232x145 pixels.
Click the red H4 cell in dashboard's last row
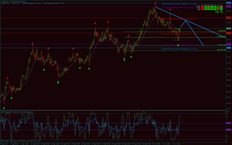218,9
